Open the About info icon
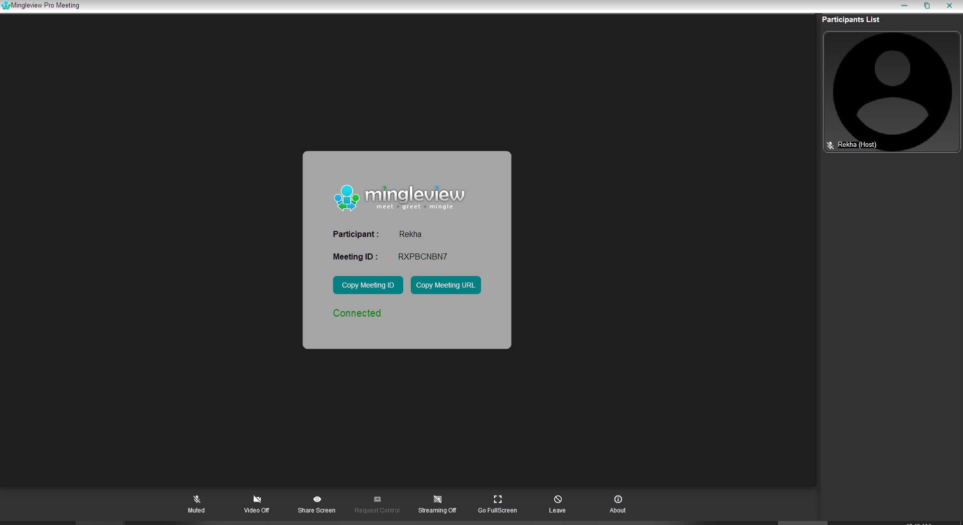 click(x=617, y=499)
